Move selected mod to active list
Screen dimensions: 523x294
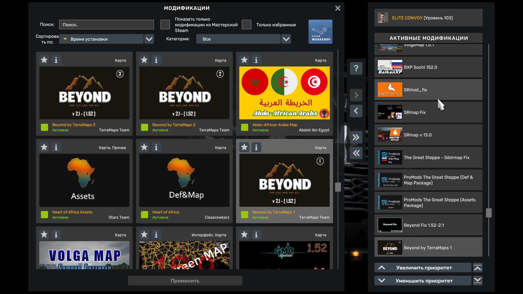pos(356,95)
